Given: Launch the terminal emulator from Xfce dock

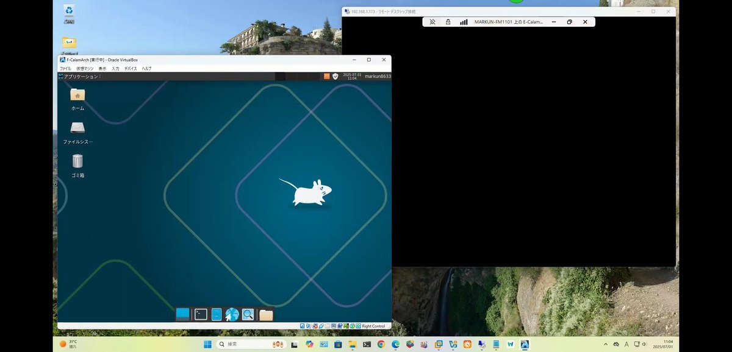Looking at the screenshot, I should (x=201, y=314).
